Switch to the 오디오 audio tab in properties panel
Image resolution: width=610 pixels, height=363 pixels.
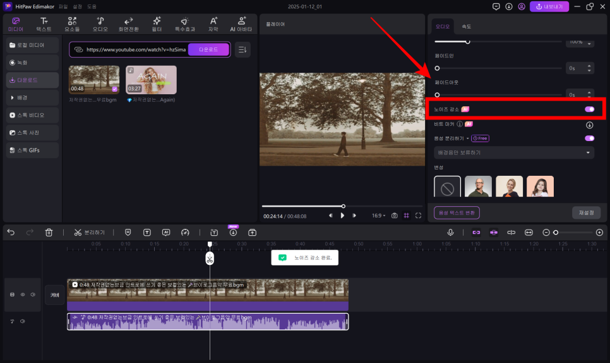coord(442,27)
